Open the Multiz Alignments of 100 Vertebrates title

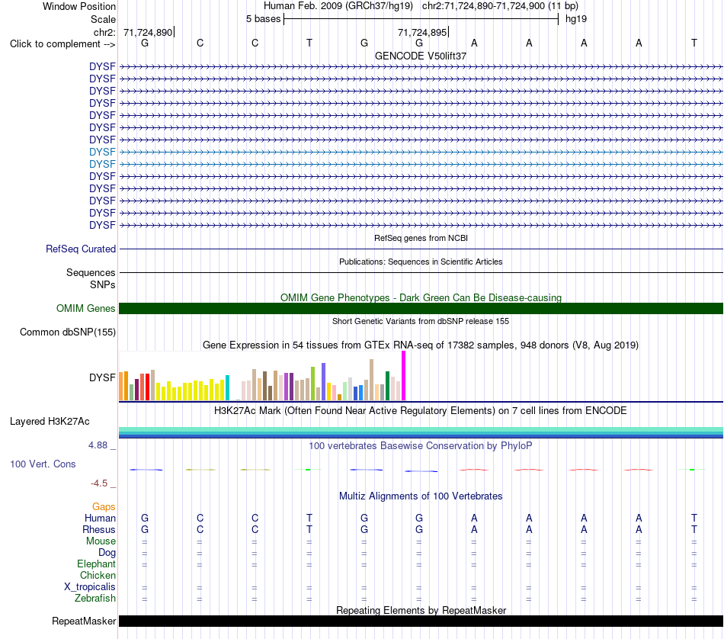421,496
